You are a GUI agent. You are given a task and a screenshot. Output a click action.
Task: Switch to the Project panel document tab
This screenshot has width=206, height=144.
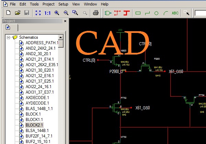(x=8, y=27)
